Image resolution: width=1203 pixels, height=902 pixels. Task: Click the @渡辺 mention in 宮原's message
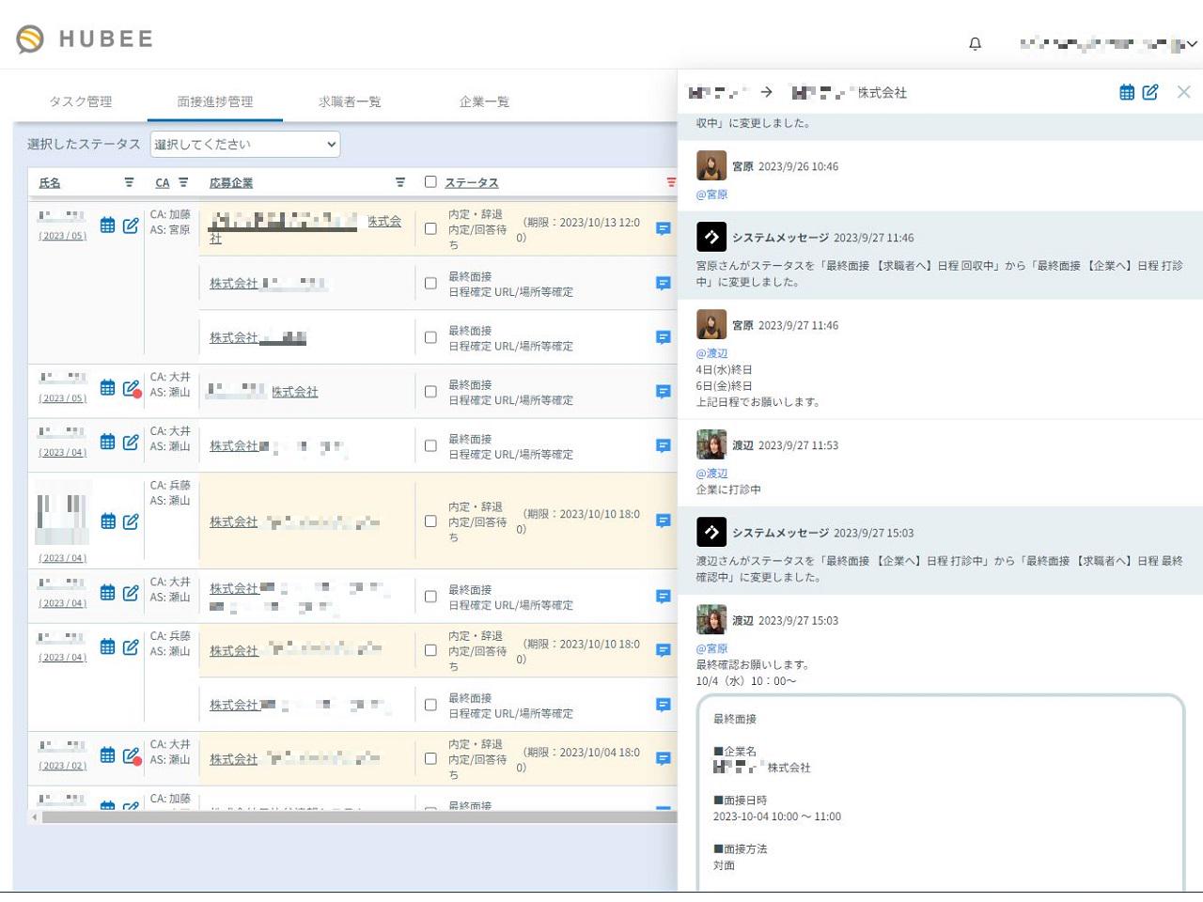pyautogui.click(x=711, y=353)
